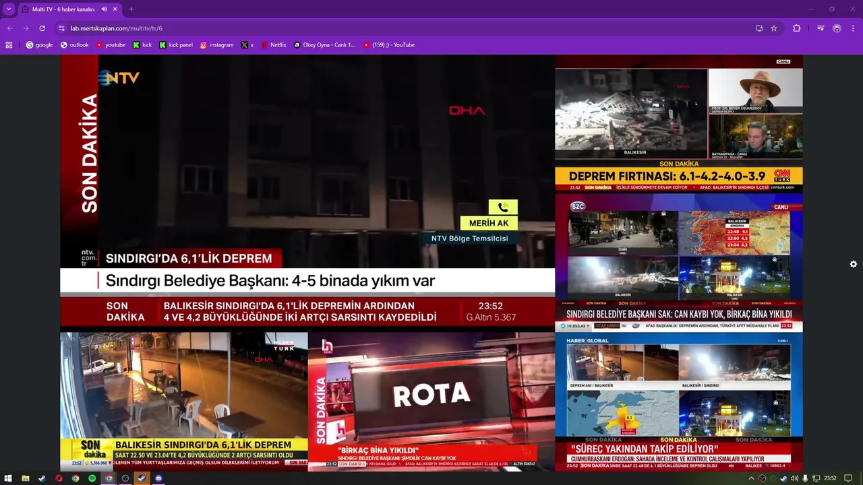Open the Multi TV settings gear
The width and height of the screenshot is (863, 485).
click(x=854, y=264)
